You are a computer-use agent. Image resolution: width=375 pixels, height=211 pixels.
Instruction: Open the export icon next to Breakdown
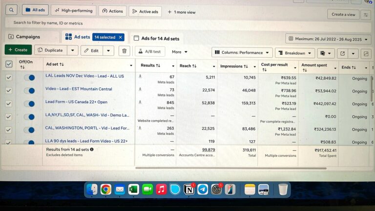tap(342, 53)
